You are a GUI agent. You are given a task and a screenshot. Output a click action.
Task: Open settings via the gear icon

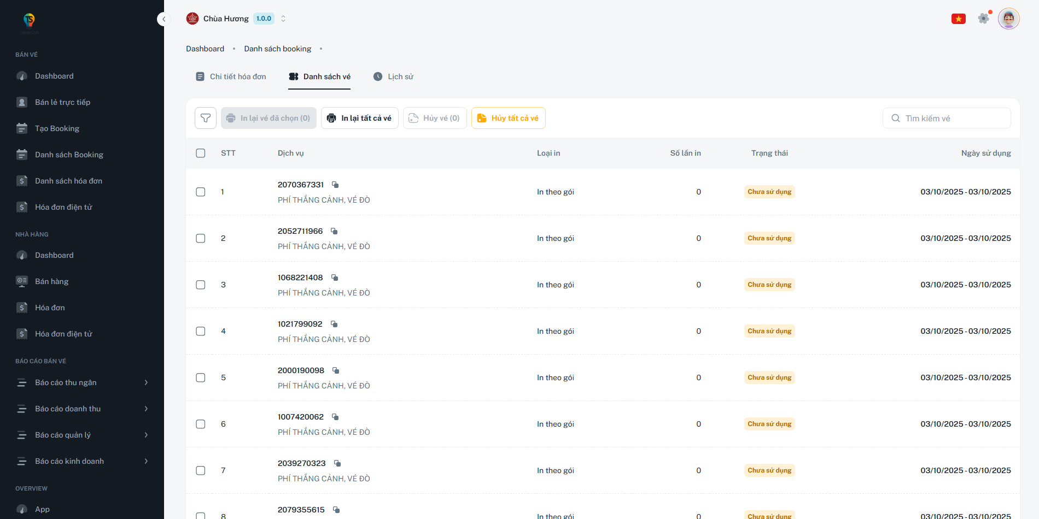point(983,19)
